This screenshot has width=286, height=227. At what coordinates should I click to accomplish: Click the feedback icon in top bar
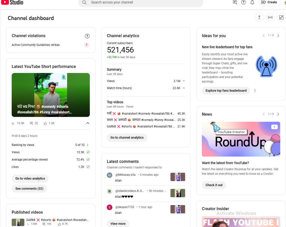235,2
